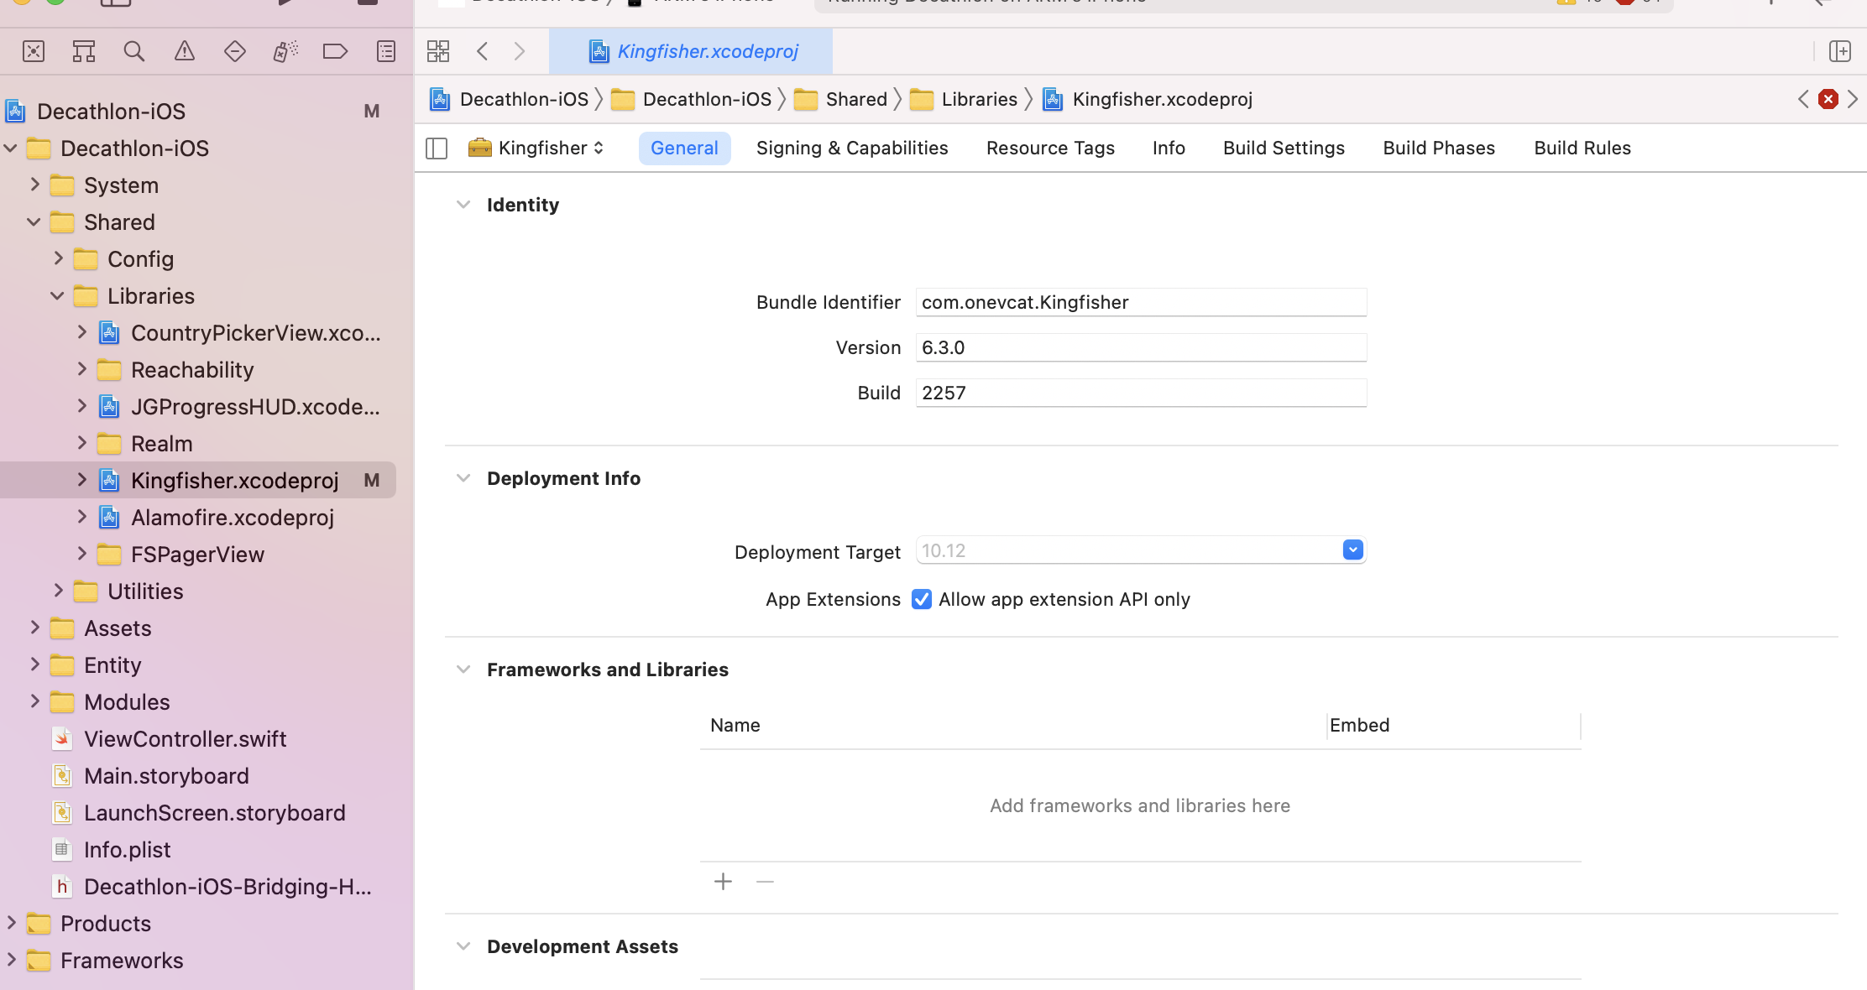The height and width of the screenshot is (990, 1867).
Task: Click the red error indicator in the jump bar
Action: pyautogui.click(x=1828, y=99)
